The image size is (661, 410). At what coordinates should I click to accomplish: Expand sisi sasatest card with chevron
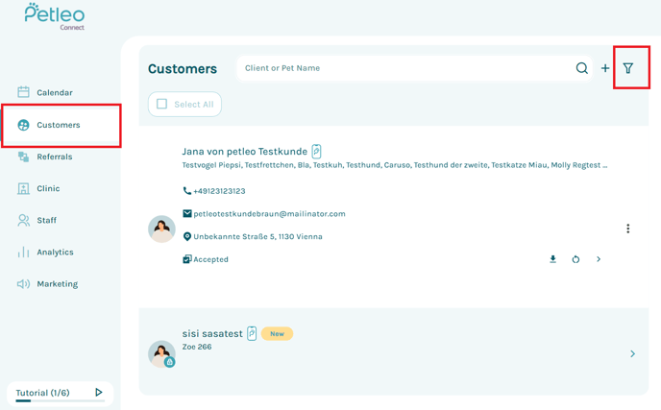pyautogui.click(x=632, y=353)
